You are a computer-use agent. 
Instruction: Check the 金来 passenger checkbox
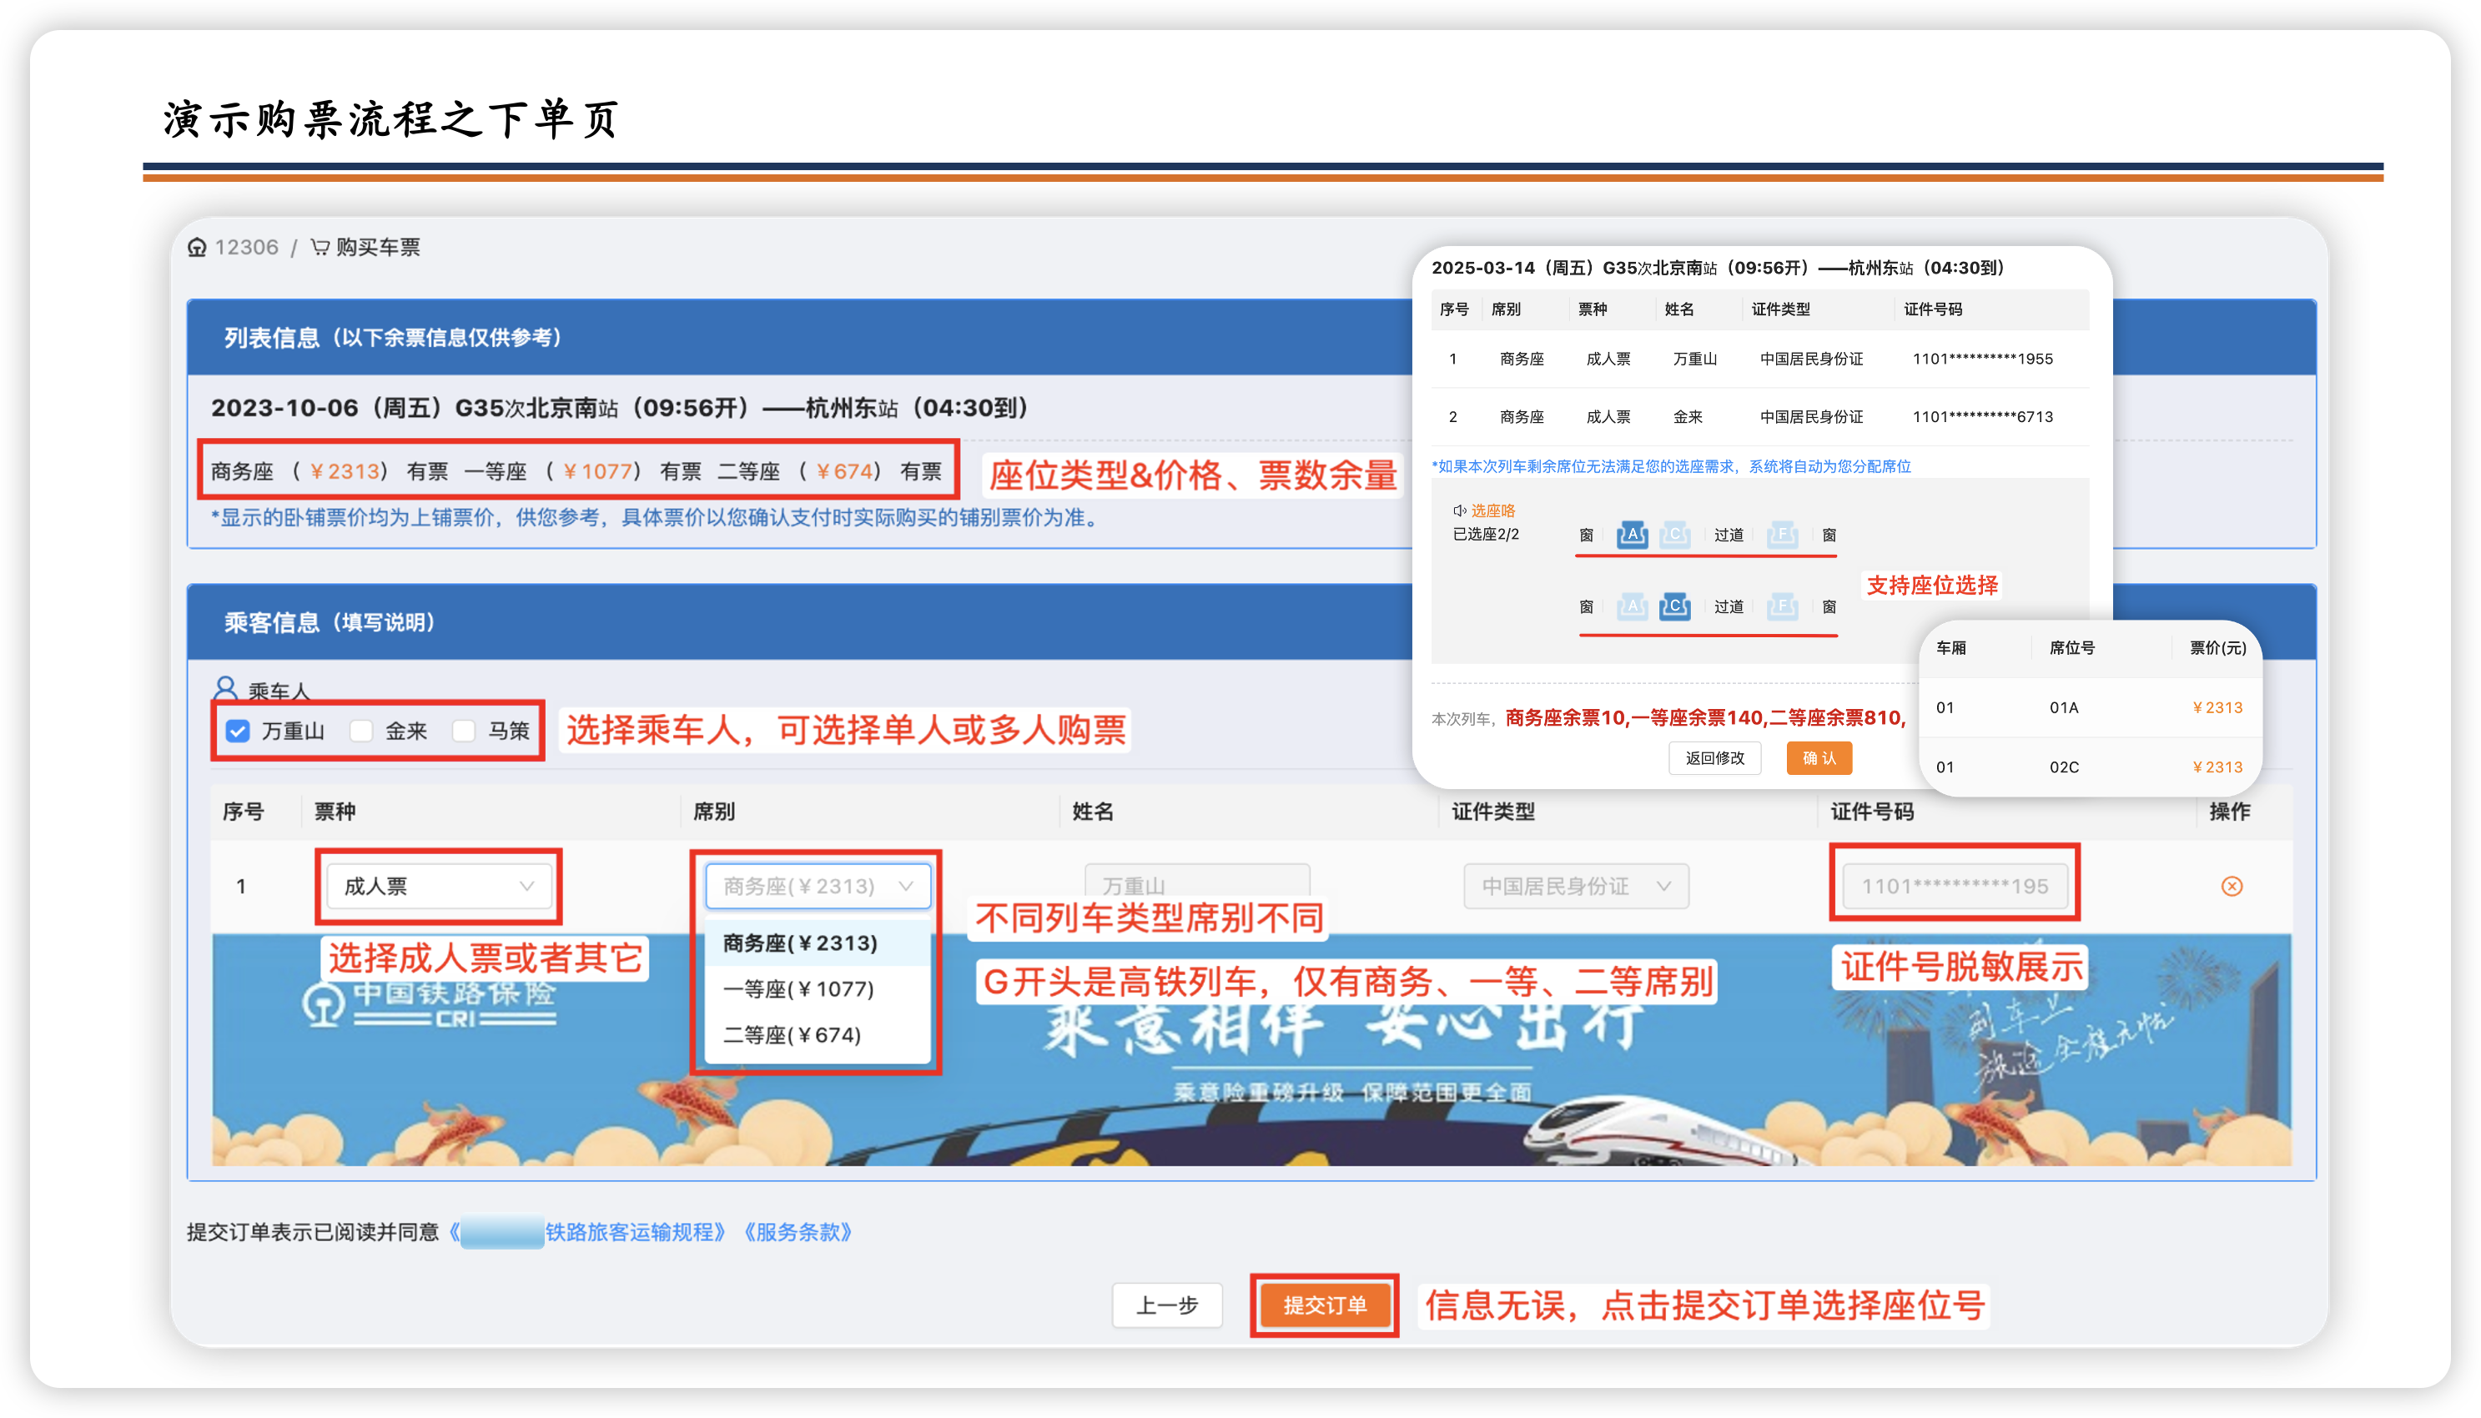[361, 732]
